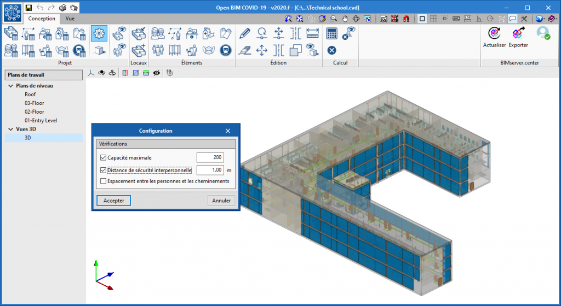Click the eraser tool in Édition group
Viewport: 561px width, 306px height.
pyautogui.click(x=245, y=51)
